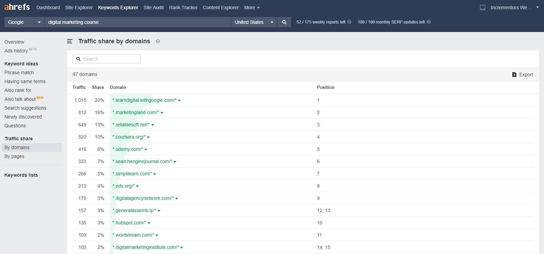This screenshot has height=254, width=544.
Task: Expand the digitalmarketinginstitute.com domain arrow
Action: [x=182, y=248]
